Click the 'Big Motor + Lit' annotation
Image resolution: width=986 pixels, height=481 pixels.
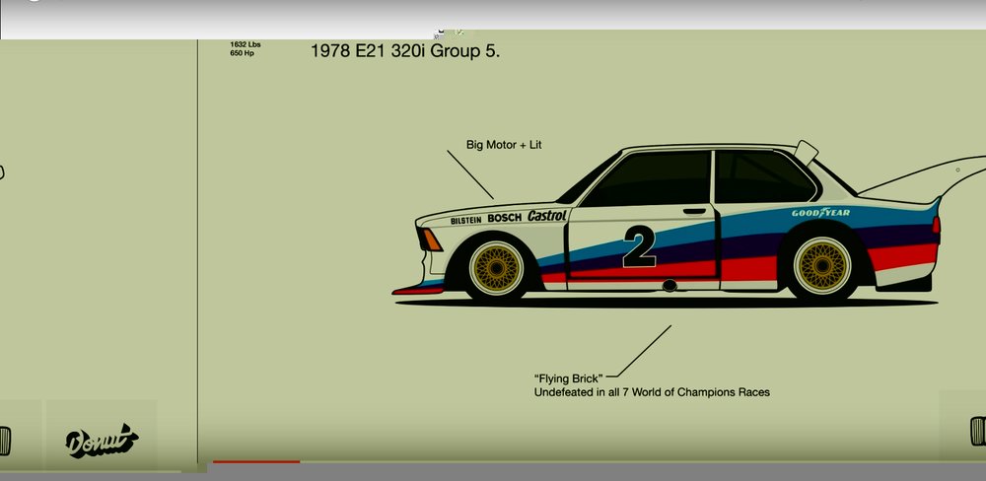coord(504,145)
